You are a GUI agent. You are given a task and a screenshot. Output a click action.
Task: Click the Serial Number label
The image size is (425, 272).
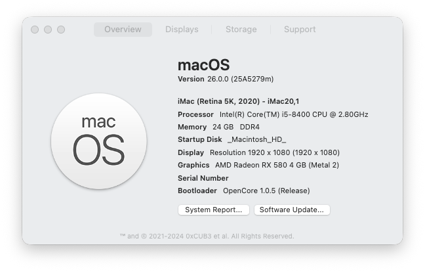[203, 178]
